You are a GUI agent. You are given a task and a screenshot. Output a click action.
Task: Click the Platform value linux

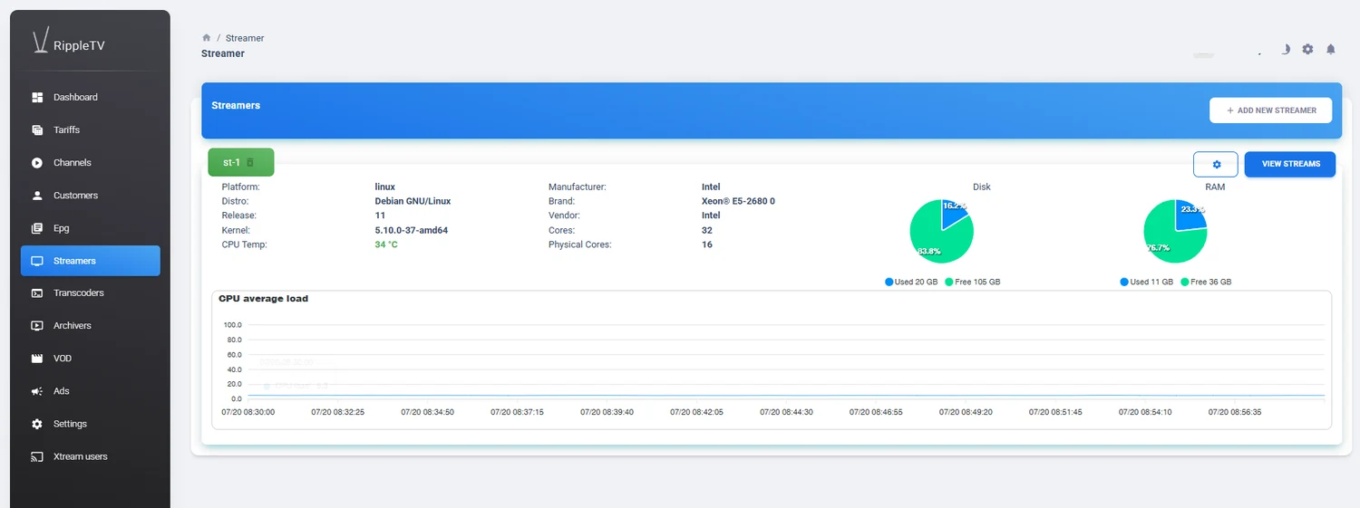[x=384, y=187]
